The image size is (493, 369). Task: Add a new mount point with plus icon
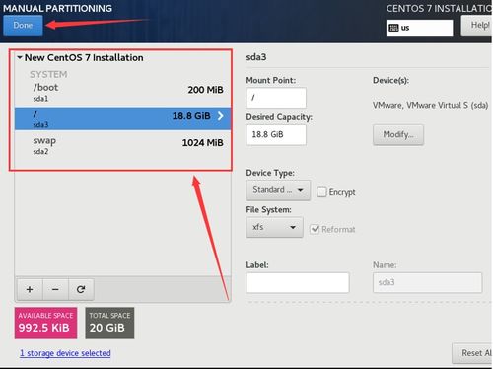(x=30, y=289)
